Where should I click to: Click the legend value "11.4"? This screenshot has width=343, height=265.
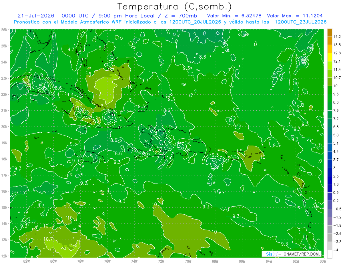[337, 69]
